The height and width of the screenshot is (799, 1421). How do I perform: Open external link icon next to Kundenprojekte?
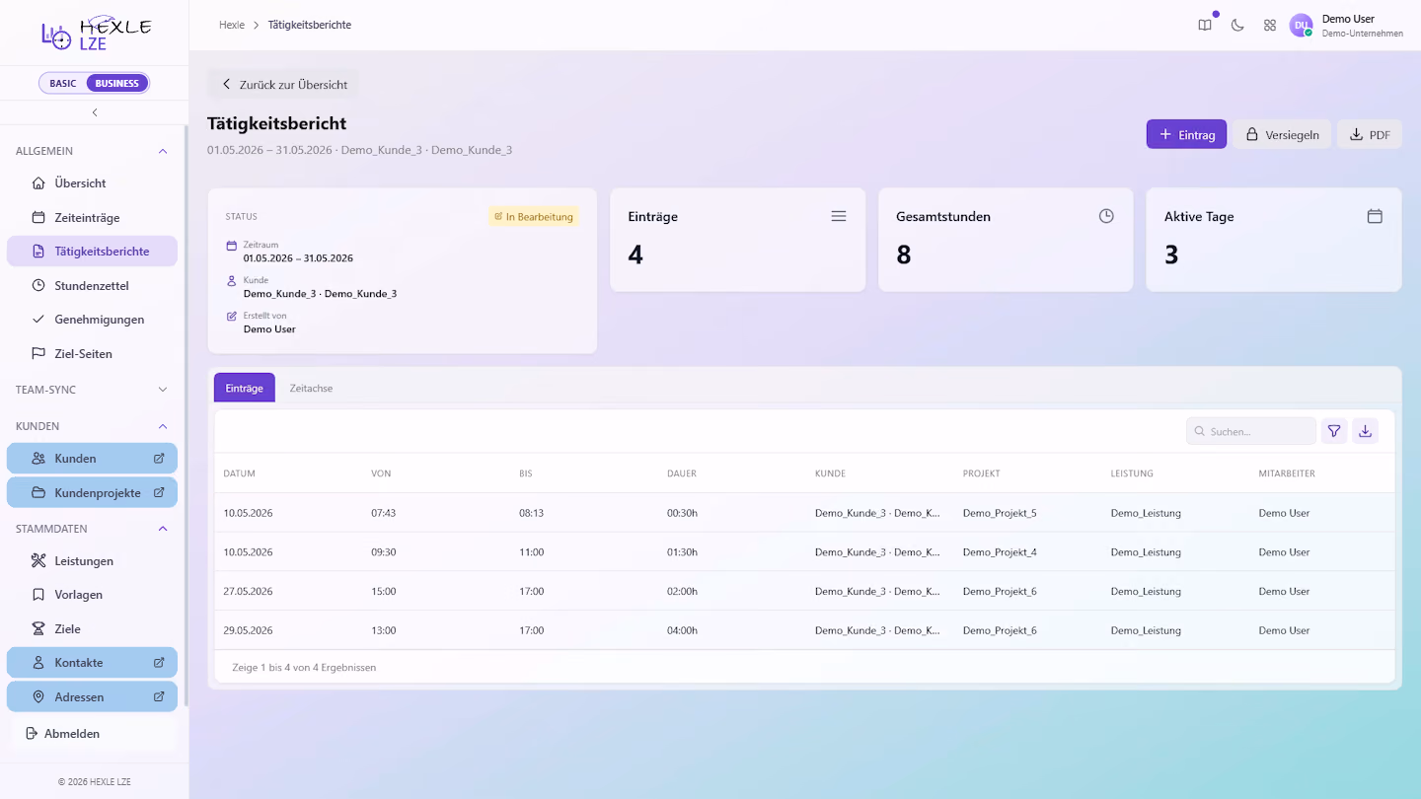click(x=159, y=492)
